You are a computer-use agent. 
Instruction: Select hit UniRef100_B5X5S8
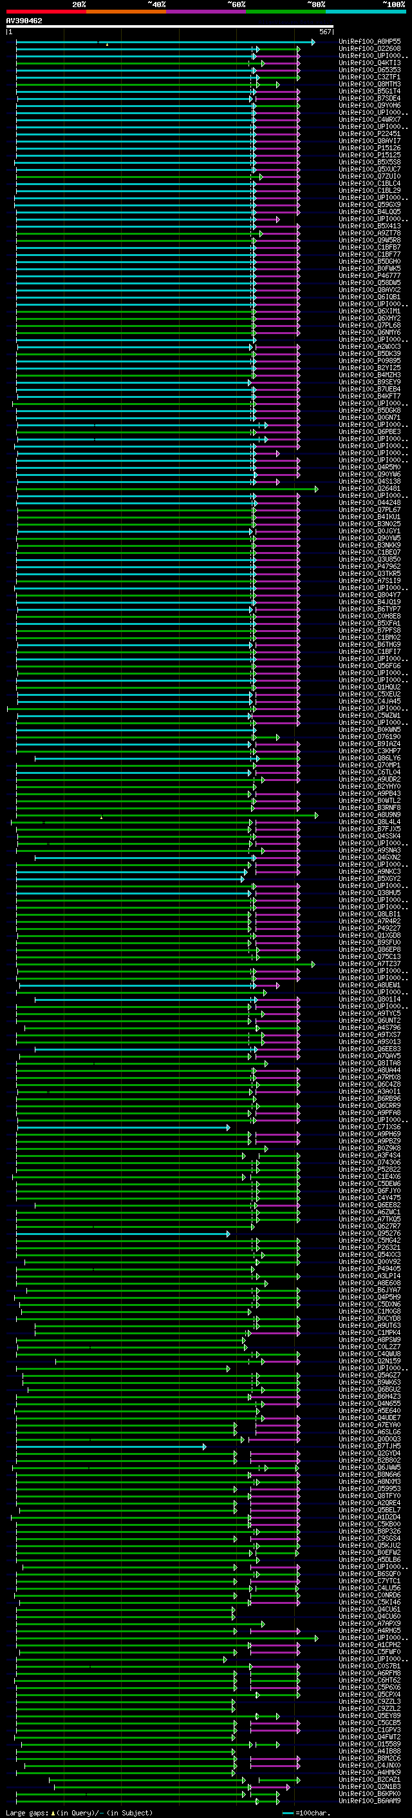[370, 162]
